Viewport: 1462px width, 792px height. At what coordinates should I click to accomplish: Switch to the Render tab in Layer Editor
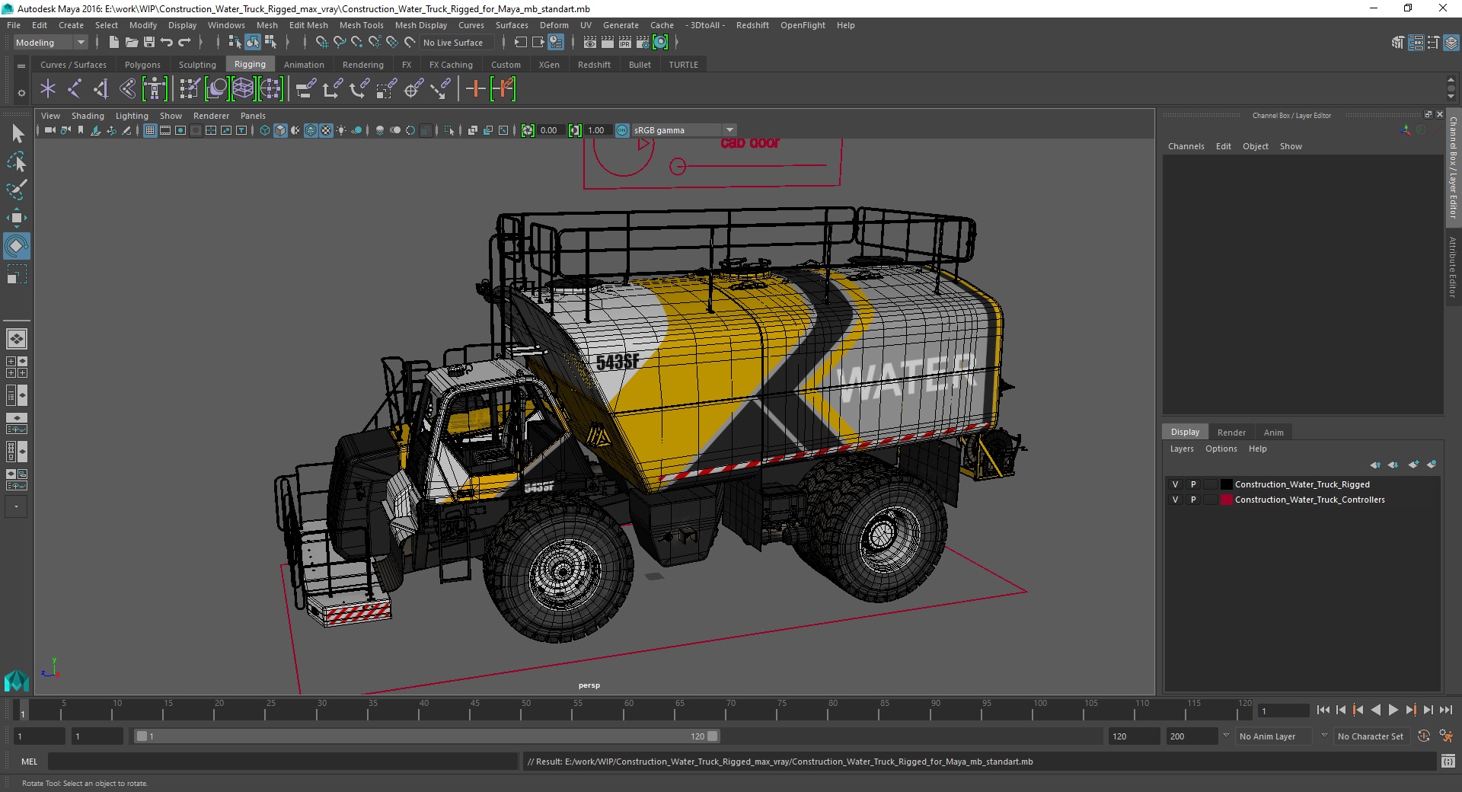pos(1231,432)
